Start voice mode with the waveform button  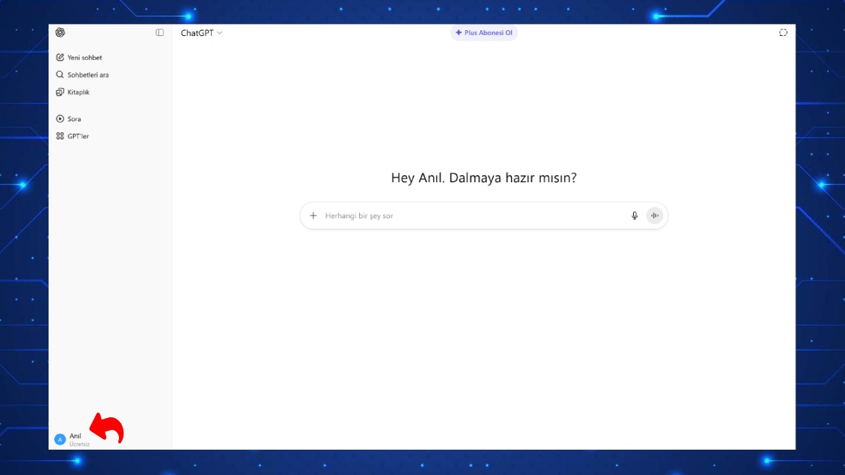[655, 216]
